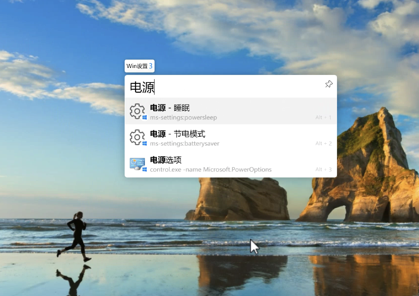Click the gear icon for 电源 - 节电模式
This screenshot has height=296, width=419.
(x=137, y=137)
